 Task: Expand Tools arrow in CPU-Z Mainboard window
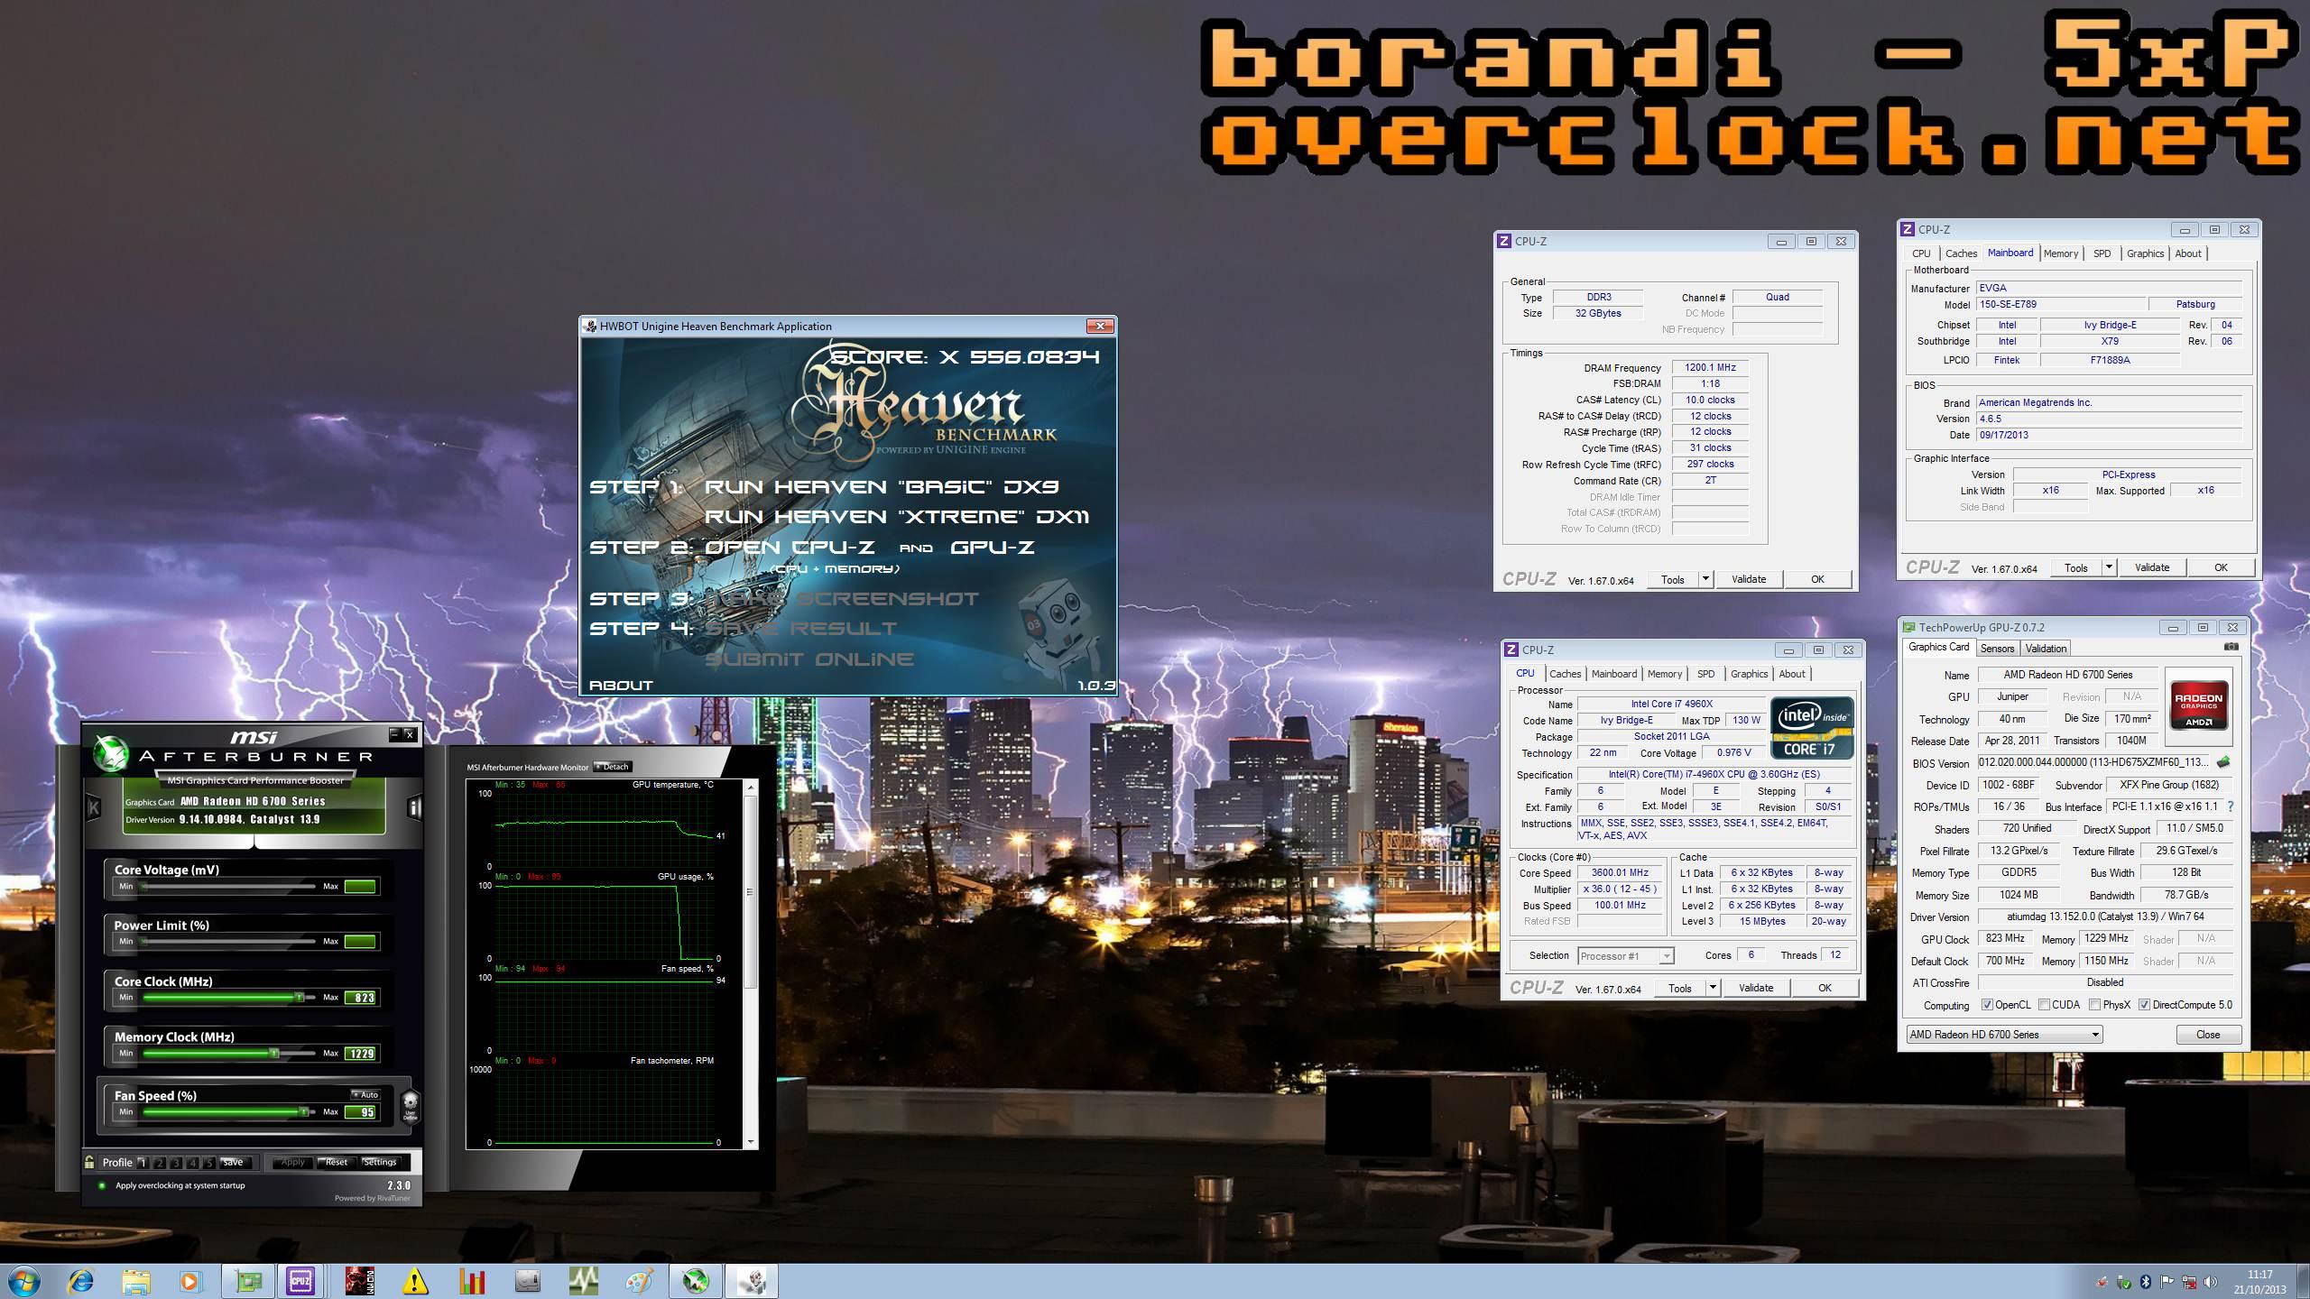[2109, 567]
